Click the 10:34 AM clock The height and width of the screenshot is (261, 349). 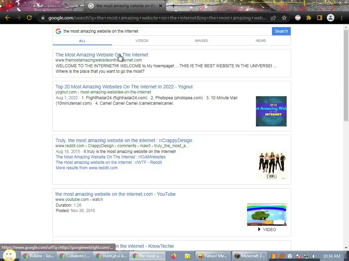(x=331, y=256)
